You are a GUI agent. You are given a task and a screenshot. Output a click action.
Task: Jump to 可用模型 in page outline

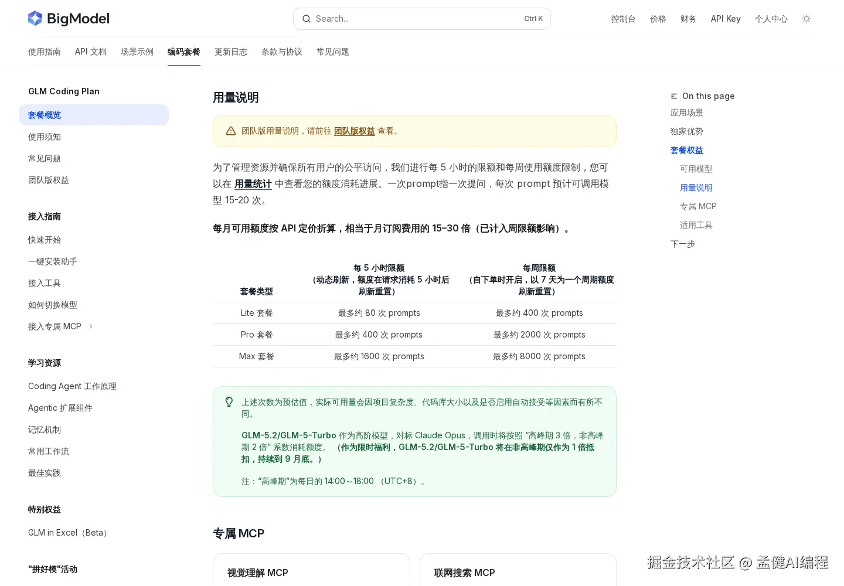coord(696,169)
